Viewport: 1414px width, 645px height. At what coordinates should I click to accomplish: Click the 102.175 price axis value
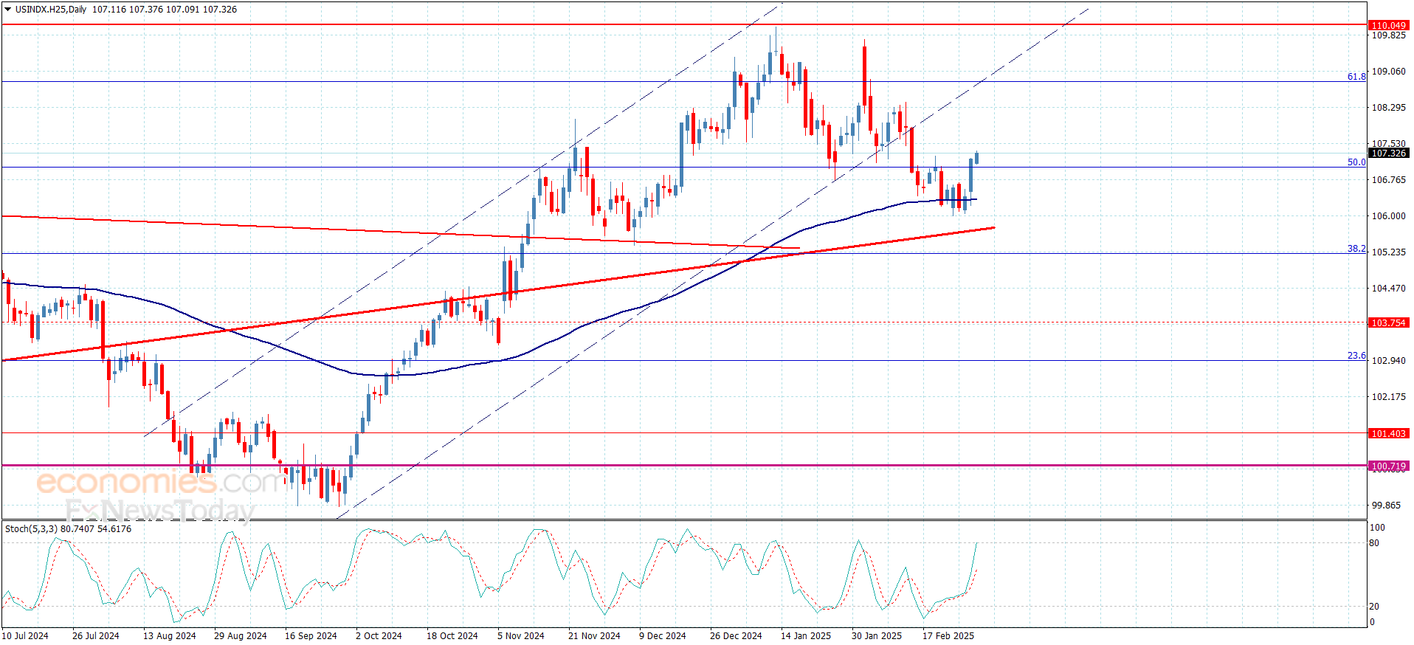(1388, 397)
